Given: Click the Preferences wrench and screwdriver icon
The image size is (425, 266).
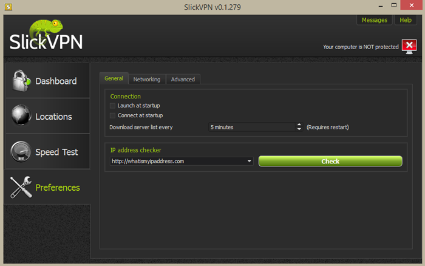Looking at the screenshot, I should (21, 187).
